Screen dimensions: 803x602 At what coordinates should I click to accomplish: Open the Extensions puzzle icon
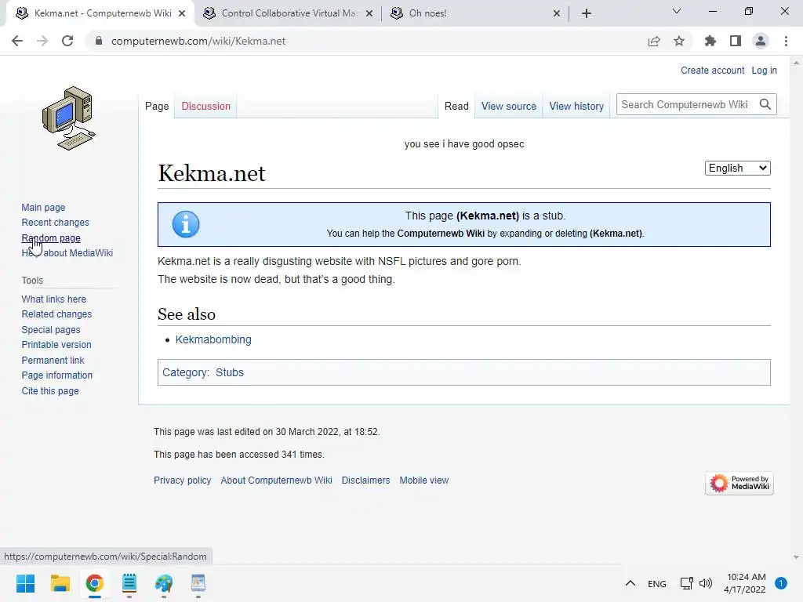710,41
